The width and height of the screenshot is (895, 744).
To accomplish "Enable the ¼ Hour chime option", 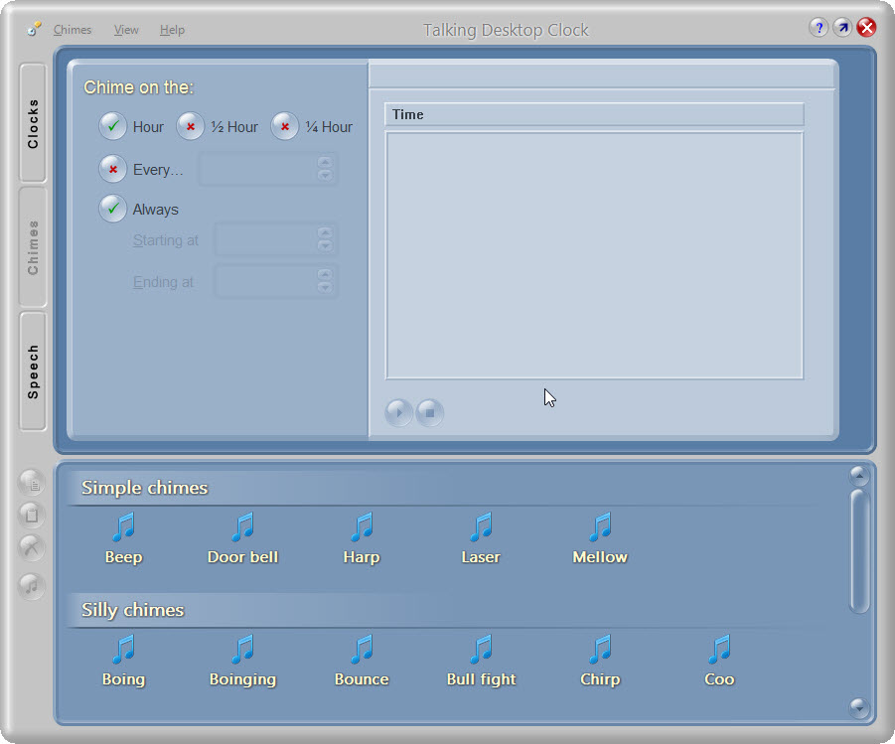I will [x=284, y=126].
